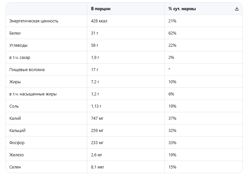
Task: Click the "Пищевые волокна" row label
Action: coord(27,70)
